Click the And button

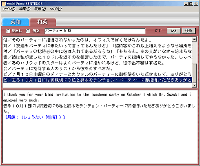point(173,31)
